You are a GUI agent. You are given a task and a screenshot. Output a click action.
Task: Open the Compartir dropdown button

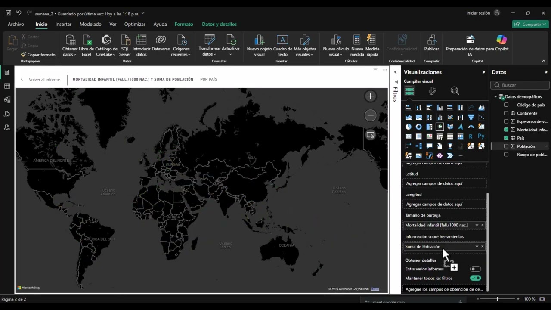[x=530, y=24]
